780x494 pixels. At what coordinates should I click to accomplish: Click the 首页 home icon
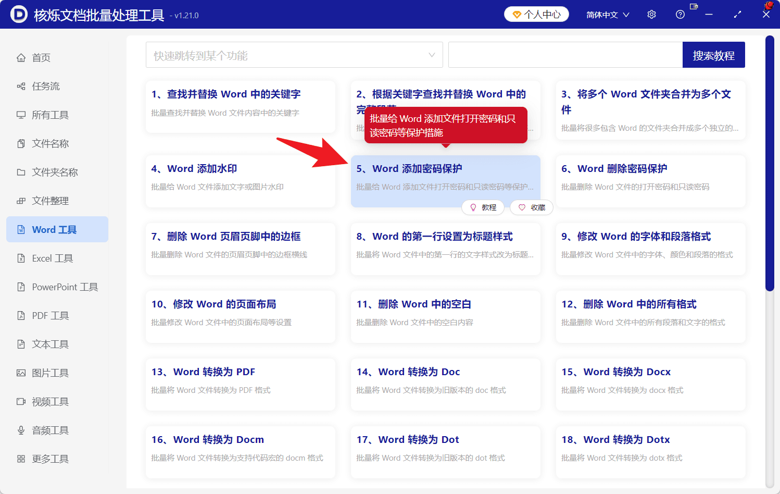point(21,58)
